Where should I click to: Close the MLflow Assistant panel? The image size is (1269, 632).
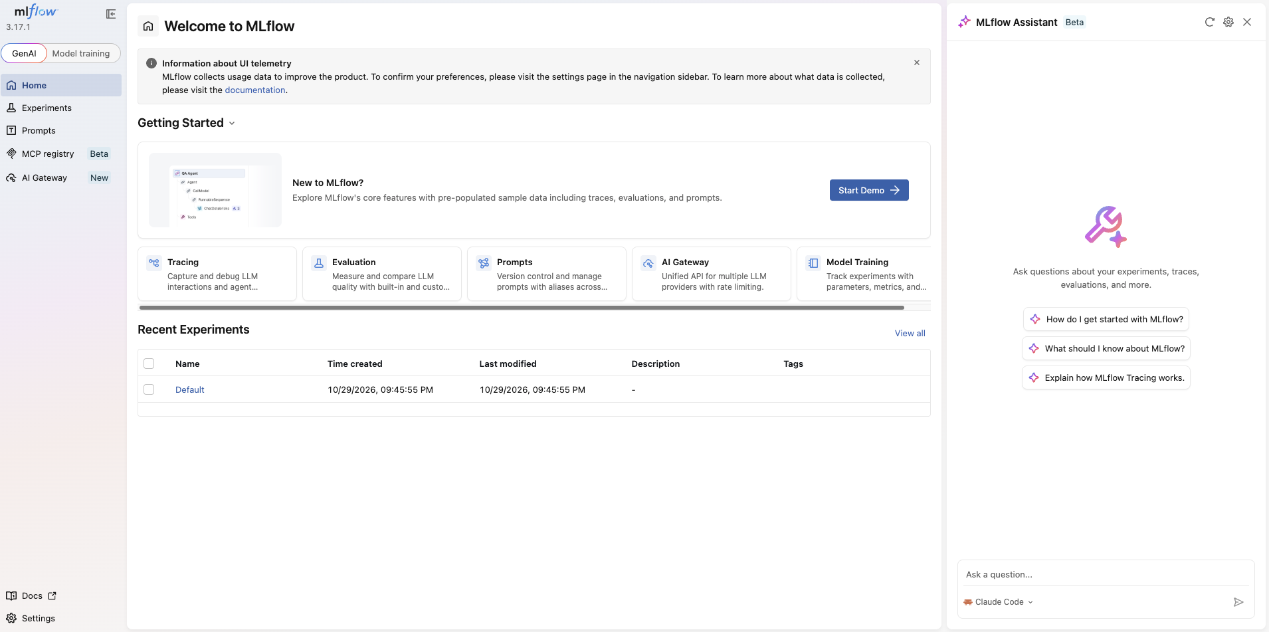tap(1247, 22)
